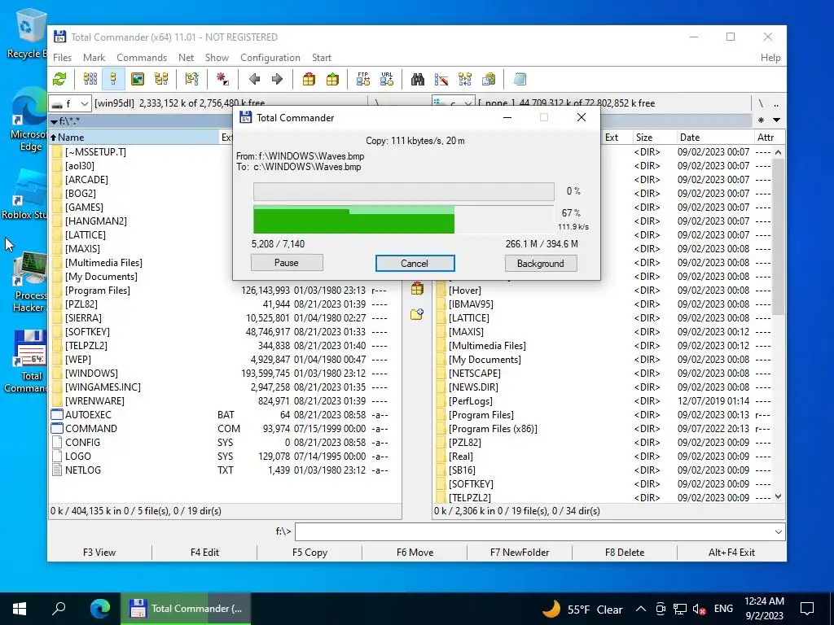Open Microsoft Edge from the taskbar
The image size is (834, 625).
pos(99,608)
